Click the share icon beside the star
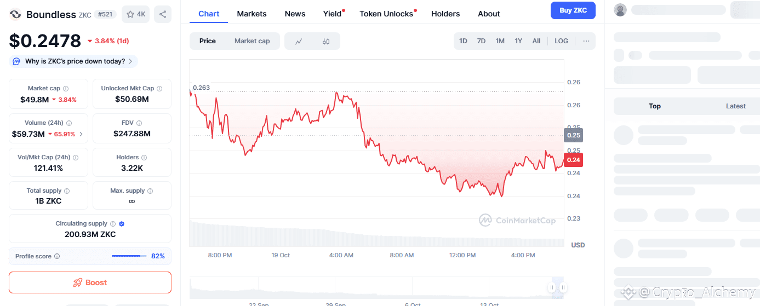 tap(163, 14)
